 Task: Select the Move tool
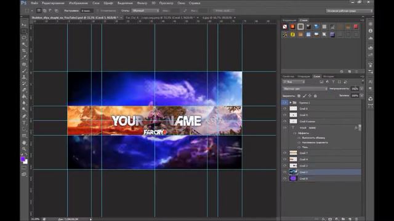click(24, 25)
